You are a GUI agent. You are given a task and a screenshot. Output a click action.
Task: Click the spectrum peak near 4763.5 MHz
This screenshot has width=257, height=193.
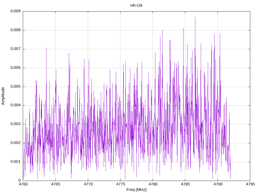pos(46,48)
